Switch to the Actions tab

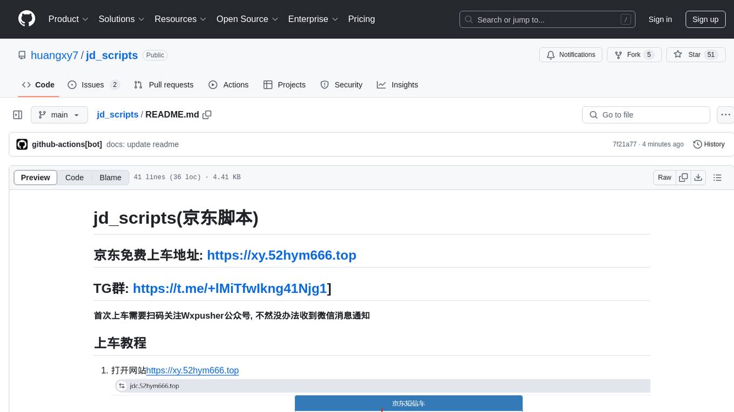click(x=228, y=85)
